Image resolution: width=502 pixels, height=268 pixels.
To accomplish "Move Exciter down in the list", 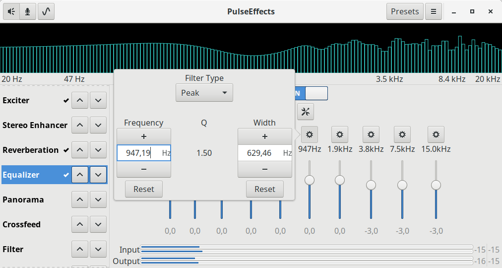I will point(98,100).
